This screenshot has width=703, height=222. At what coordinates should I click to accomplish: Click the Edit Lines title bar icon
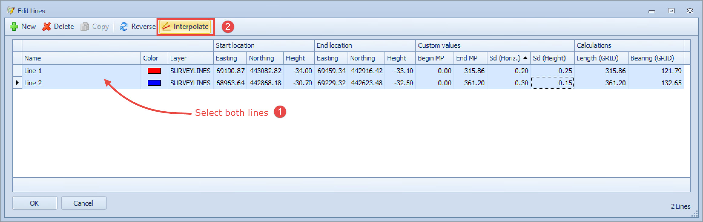11,11
